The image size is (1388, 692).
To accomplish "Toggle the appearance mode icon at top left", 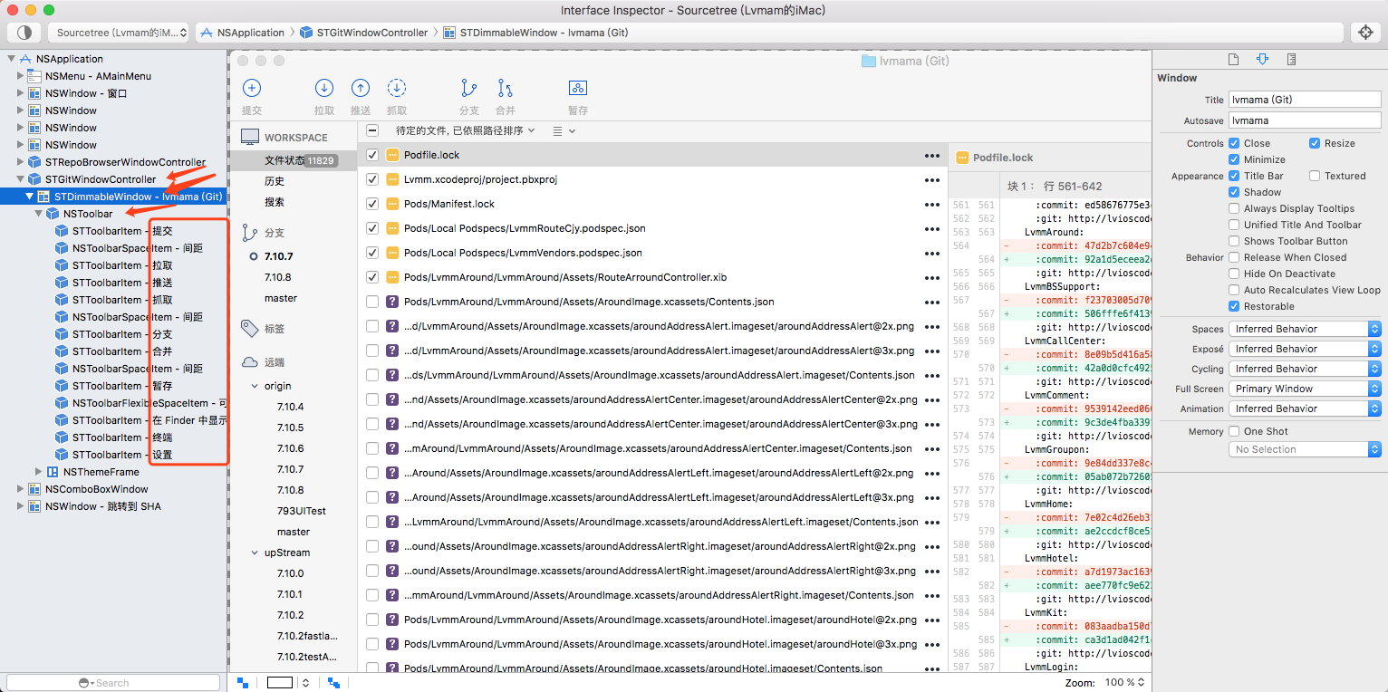I will [x=24, y=33].
